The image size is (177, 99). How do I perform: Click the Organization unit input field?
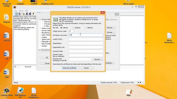(86, 47)
